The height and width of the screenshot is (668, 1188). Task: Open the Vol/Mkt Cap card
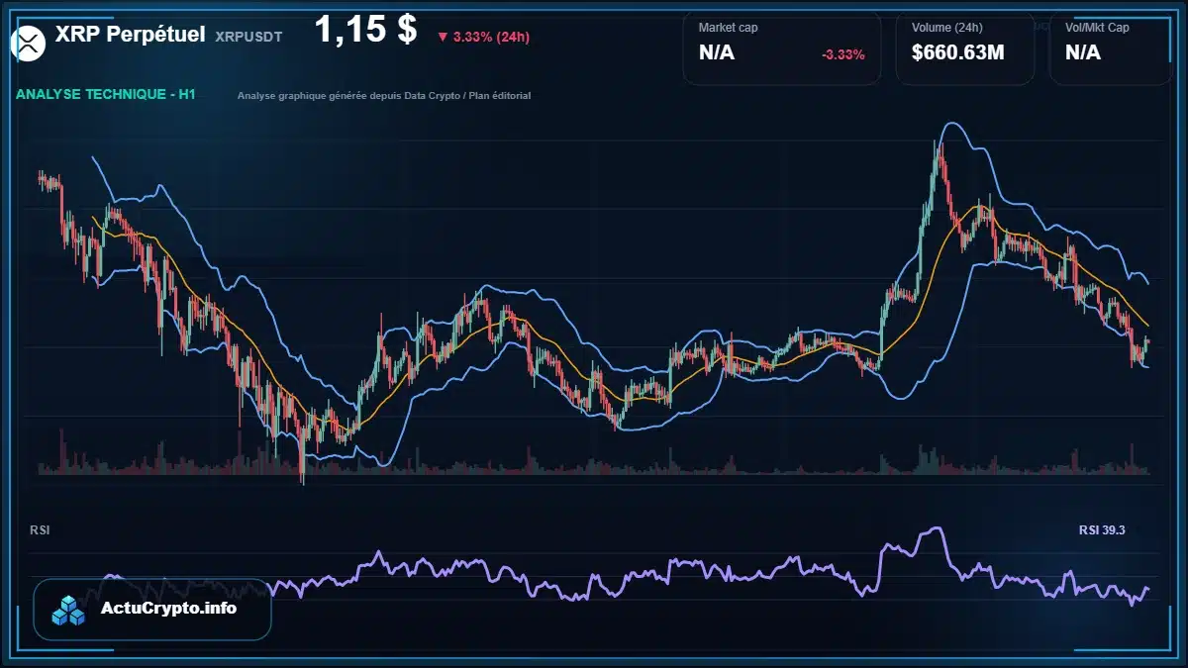tap(1109, 48)
